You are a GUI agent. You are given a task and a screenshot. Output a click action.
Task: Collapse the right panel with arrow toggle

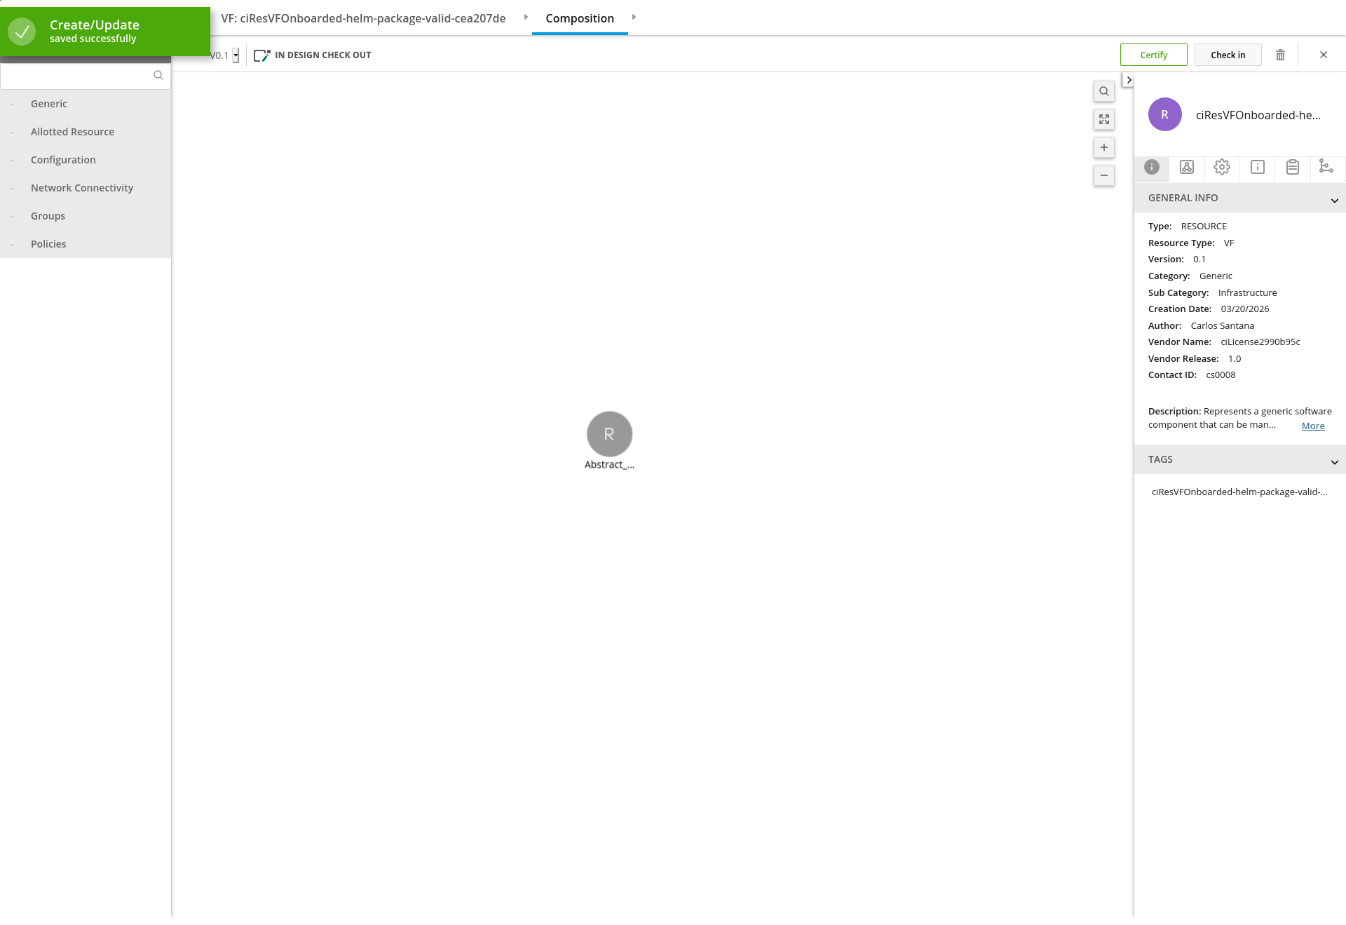1129,80
